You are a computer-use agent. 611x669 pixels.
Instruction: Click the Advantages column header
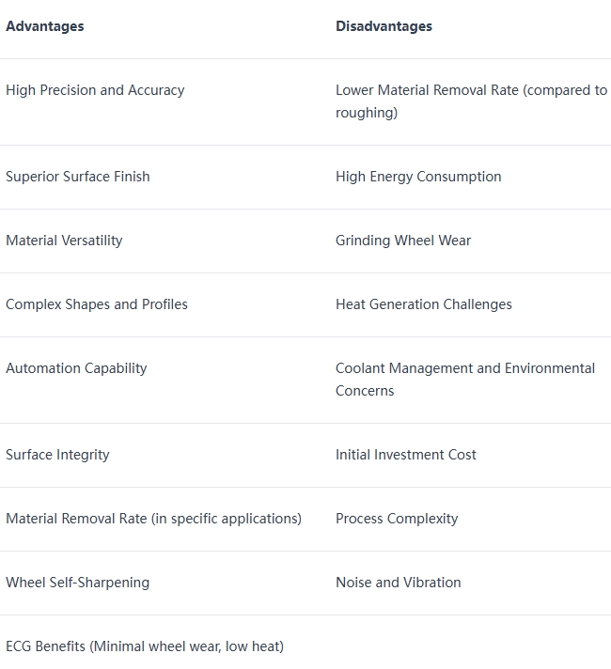pyautogui.click(x=45, y=26)
